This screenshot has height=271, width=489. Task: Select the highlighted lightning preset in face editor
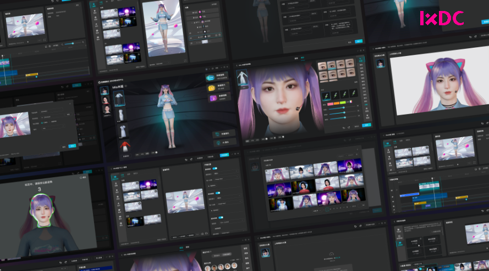tap(326, 96)
